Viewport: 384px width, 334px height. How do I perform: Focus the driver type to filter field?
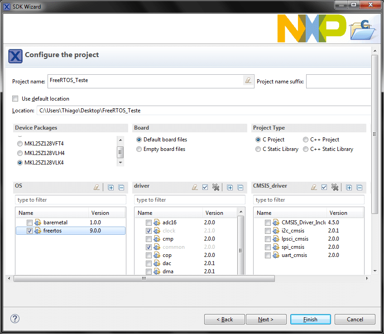point(190,200)
